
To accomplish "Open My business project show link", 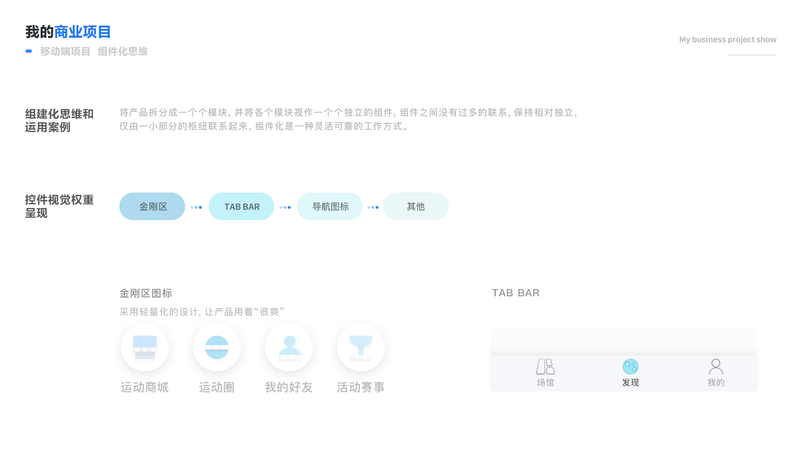I will click(x=728, y=40).
